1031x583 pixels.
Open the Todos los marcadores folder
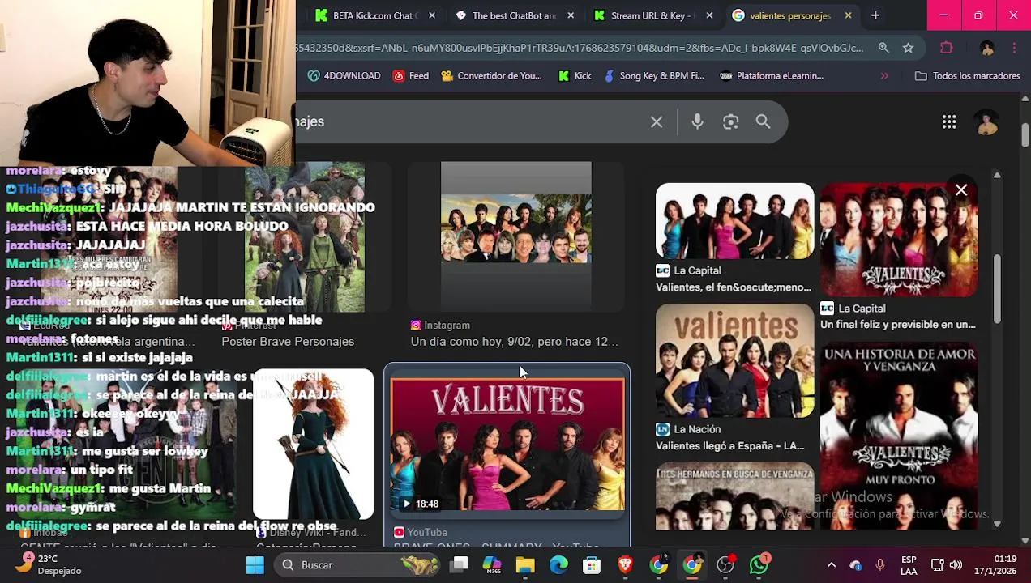[x=967, y=76]
